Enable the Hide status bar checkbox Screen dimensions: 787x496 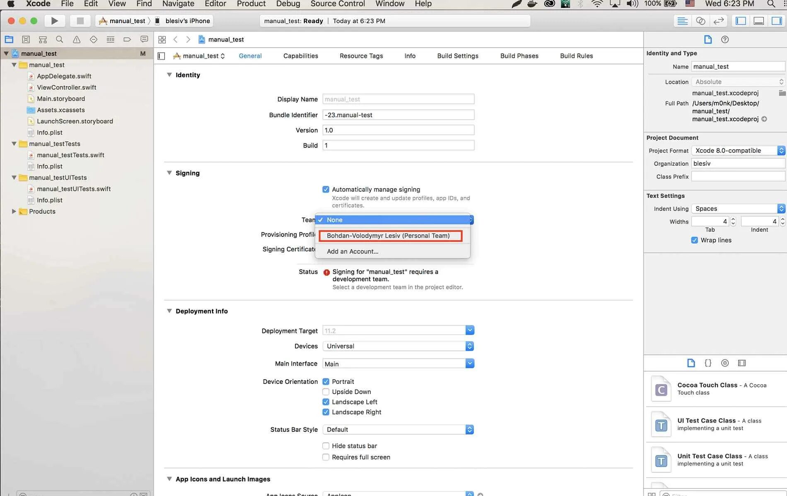326,445
